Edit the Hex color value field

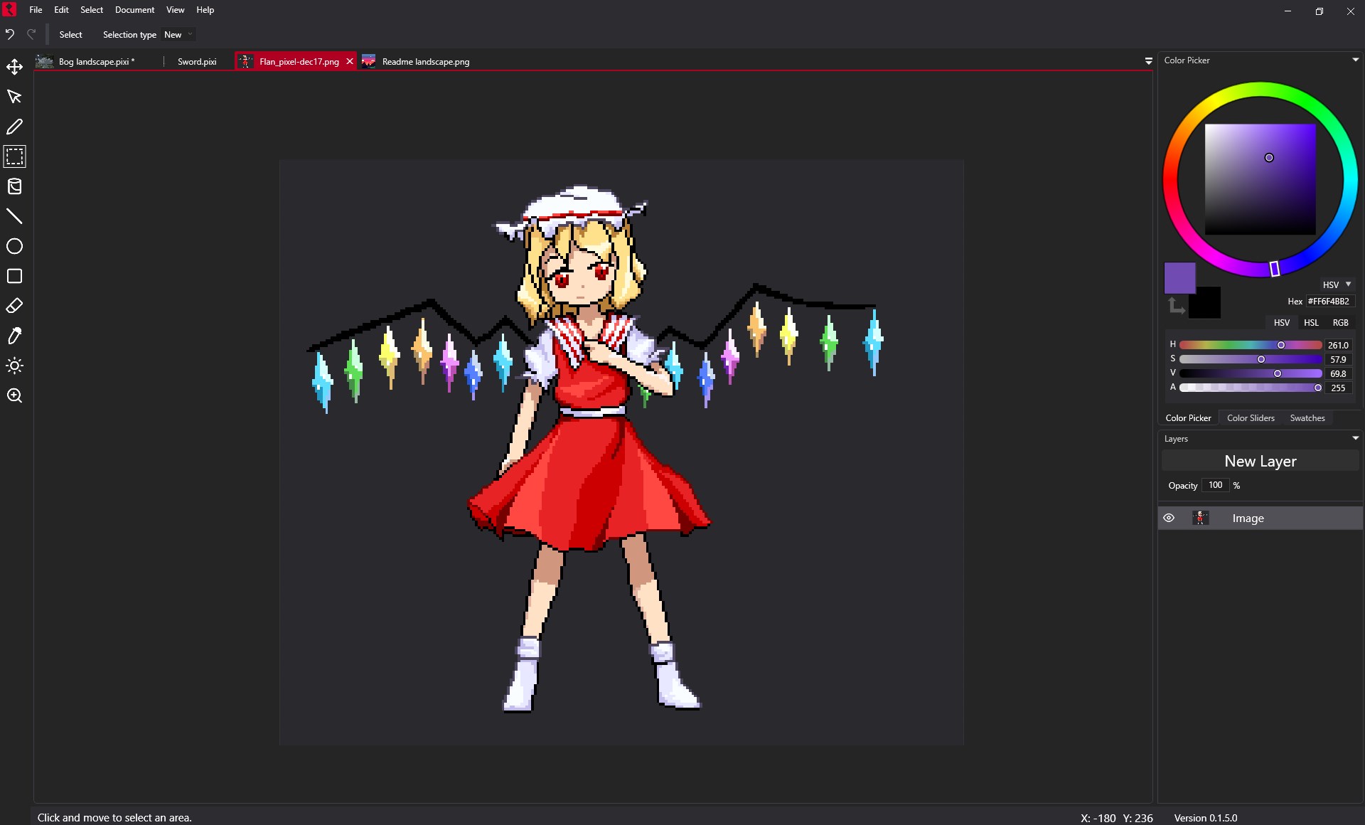(1329, 301)
